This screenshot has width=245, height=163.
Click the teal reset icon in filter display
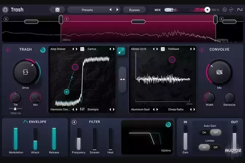click(168, 124)
